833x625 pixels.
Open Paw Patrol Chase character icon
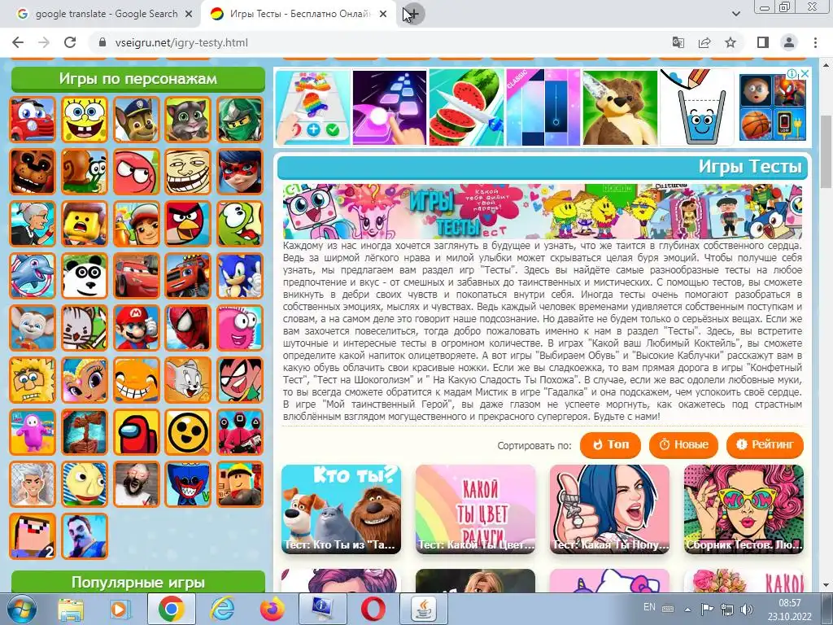tap(137, 120)
